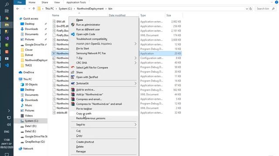The width and height of the screenshot is (279, 156).
Task: Select Cut in the context menu
Action: [78, 131]
